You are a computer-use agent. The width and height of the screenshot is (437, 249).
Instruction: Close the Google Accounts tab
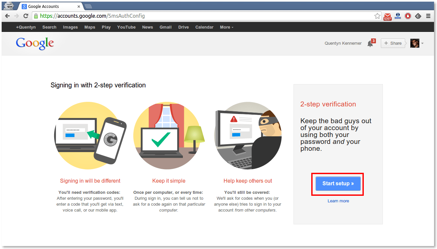click(x=78, y=7)
